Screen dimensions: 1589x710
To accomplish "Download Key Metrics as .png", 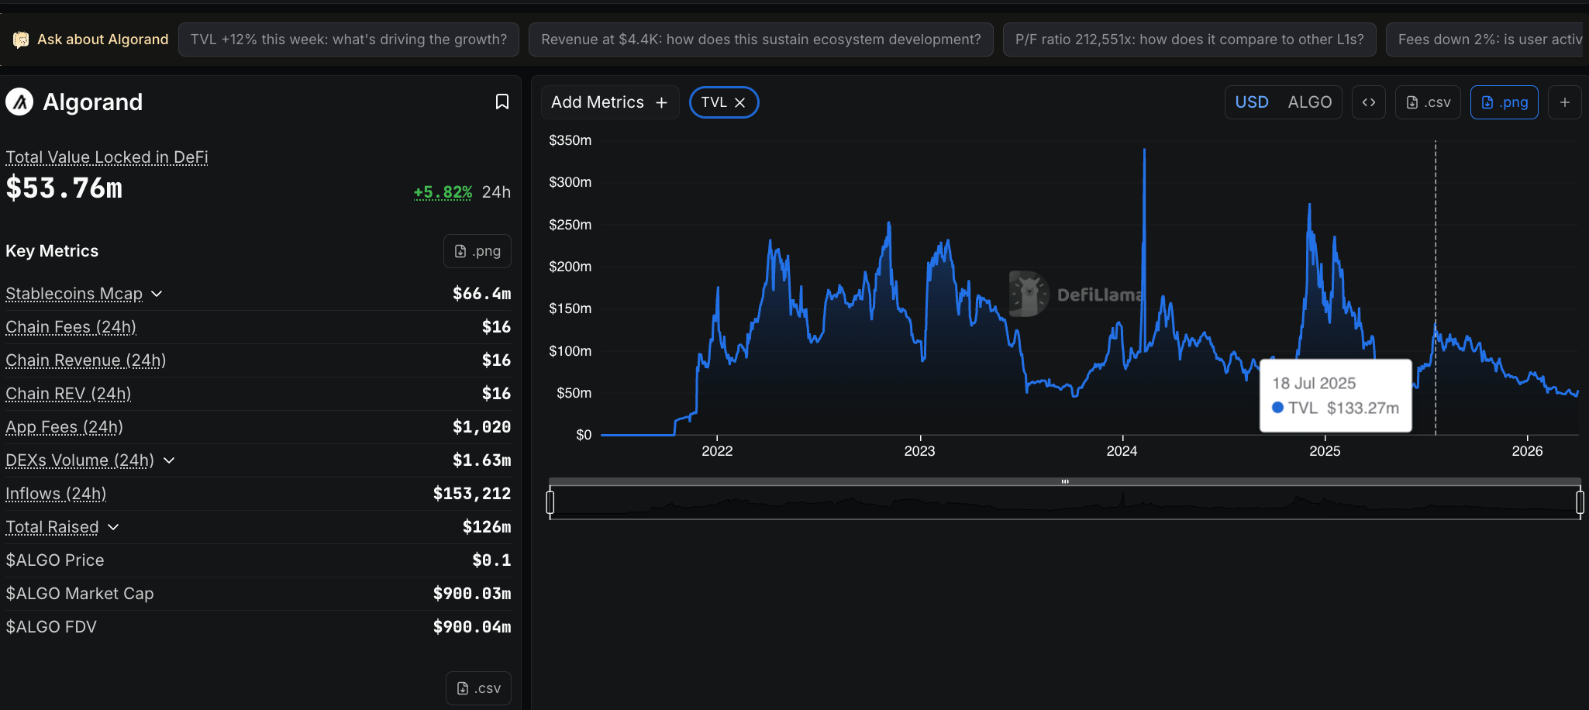I will coord(477,251).
